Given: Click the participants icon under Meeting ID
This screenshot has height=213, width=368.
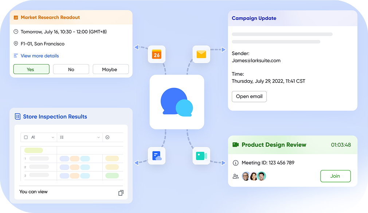Looking at the screenshot, I should (235, 176).
